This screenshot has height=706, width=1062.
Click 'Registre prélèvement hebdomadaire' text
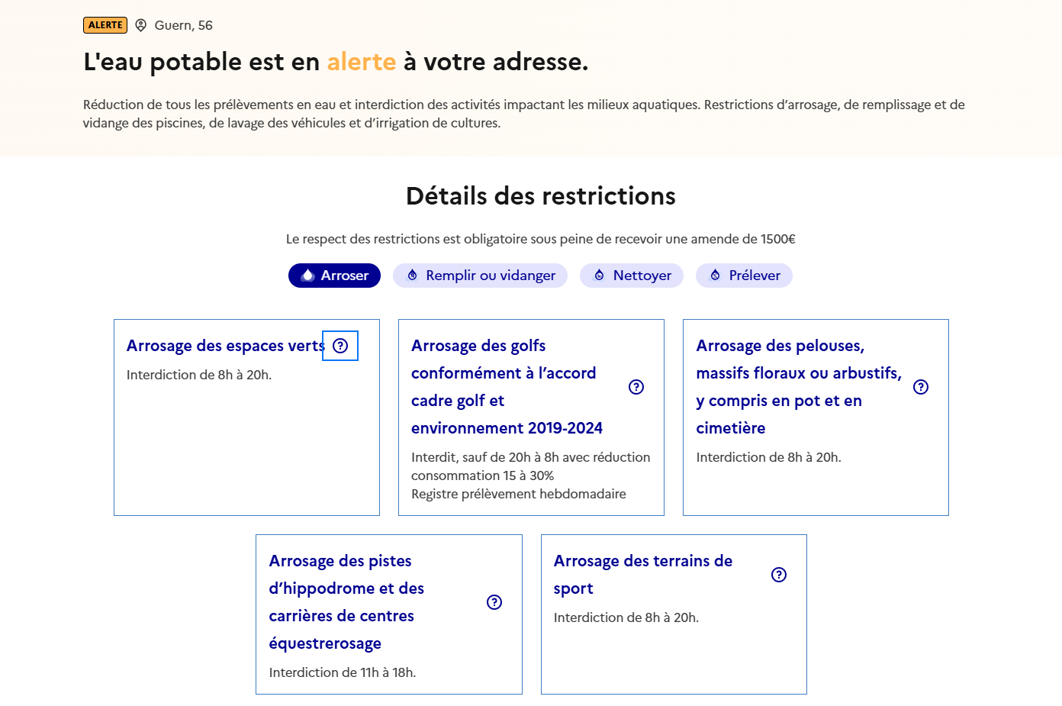click(519, 494)
